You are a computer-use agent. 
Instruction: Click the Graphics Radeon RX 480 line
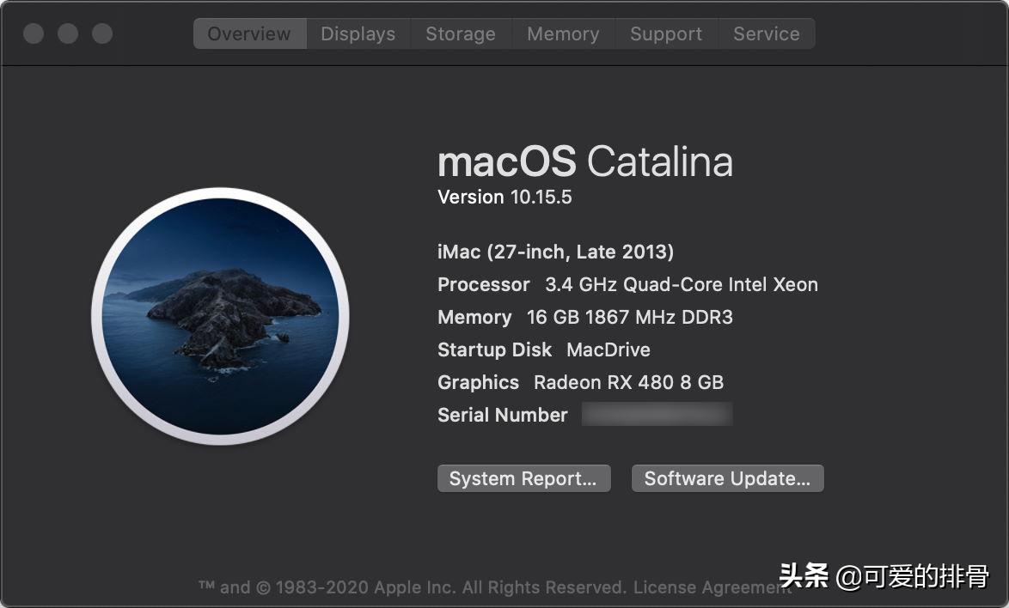580,382
